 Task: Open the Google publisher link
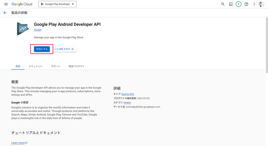click(38, 30)
